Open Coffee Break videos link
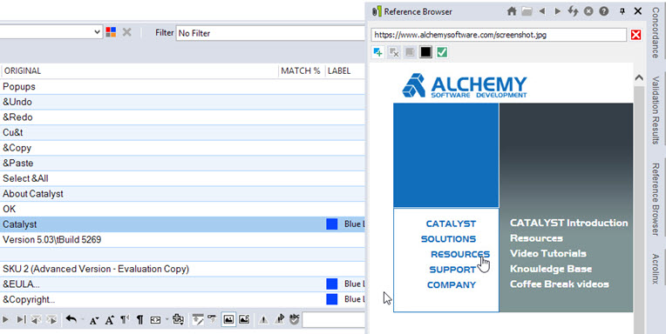 click(x=560, y=284)
